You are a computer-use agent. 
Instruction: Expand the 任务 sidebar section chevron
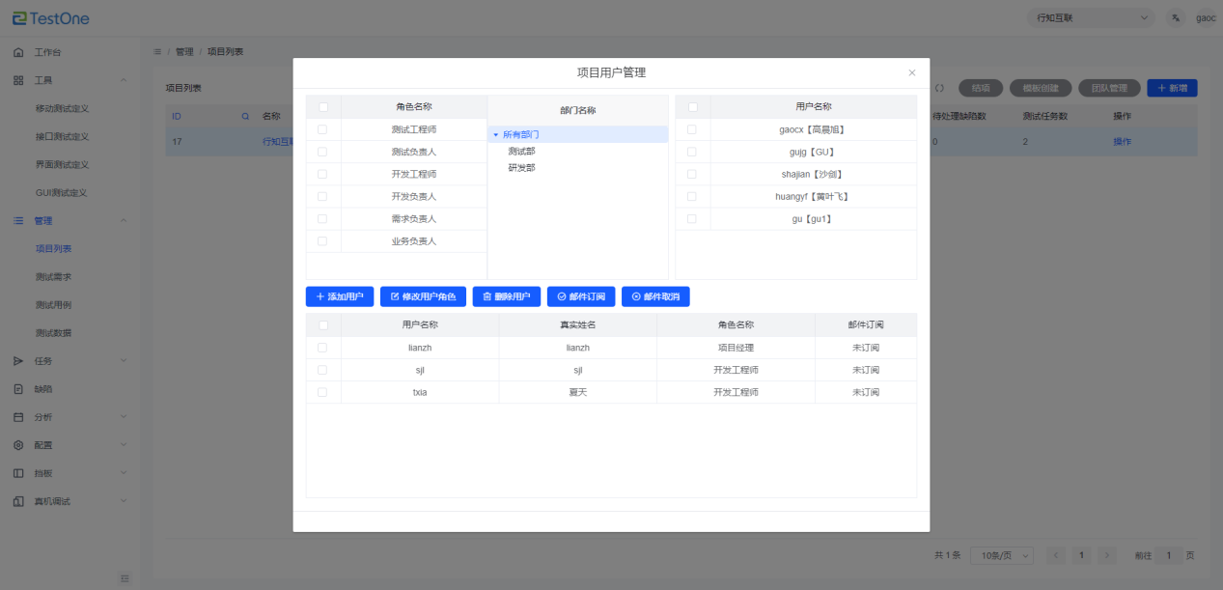(124, 361)
